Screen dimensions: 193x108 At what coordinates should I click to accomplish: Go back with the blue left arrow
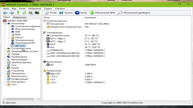(x=5, y=13)
